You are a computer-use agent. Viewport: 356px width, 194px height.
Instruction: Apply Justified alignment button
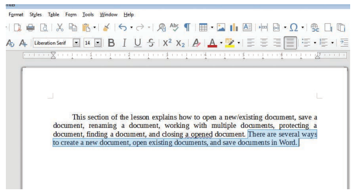click(x=290, y=43)
